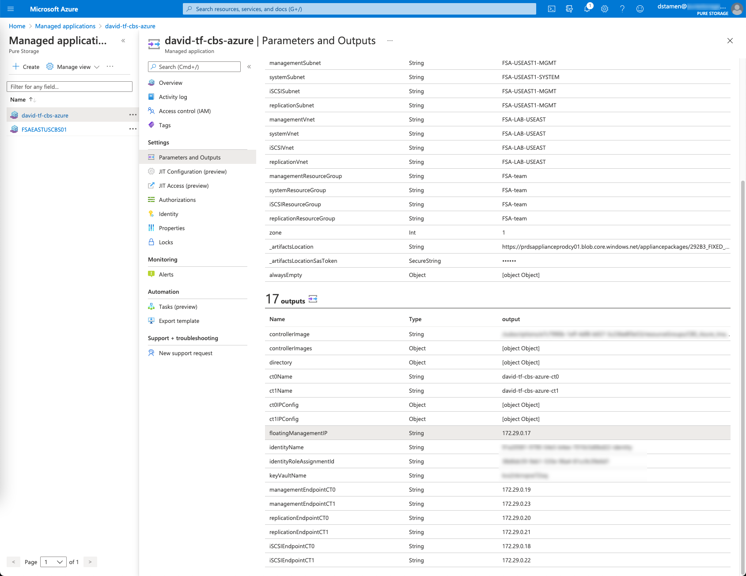This screenshot has width=746, height=576.
Task: Launch Cloud Shell from the top bar
Action: 552,9
